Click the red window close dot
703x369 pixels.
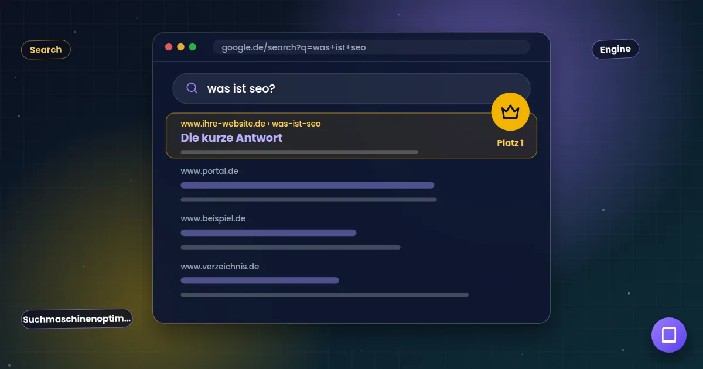(169, 47)
